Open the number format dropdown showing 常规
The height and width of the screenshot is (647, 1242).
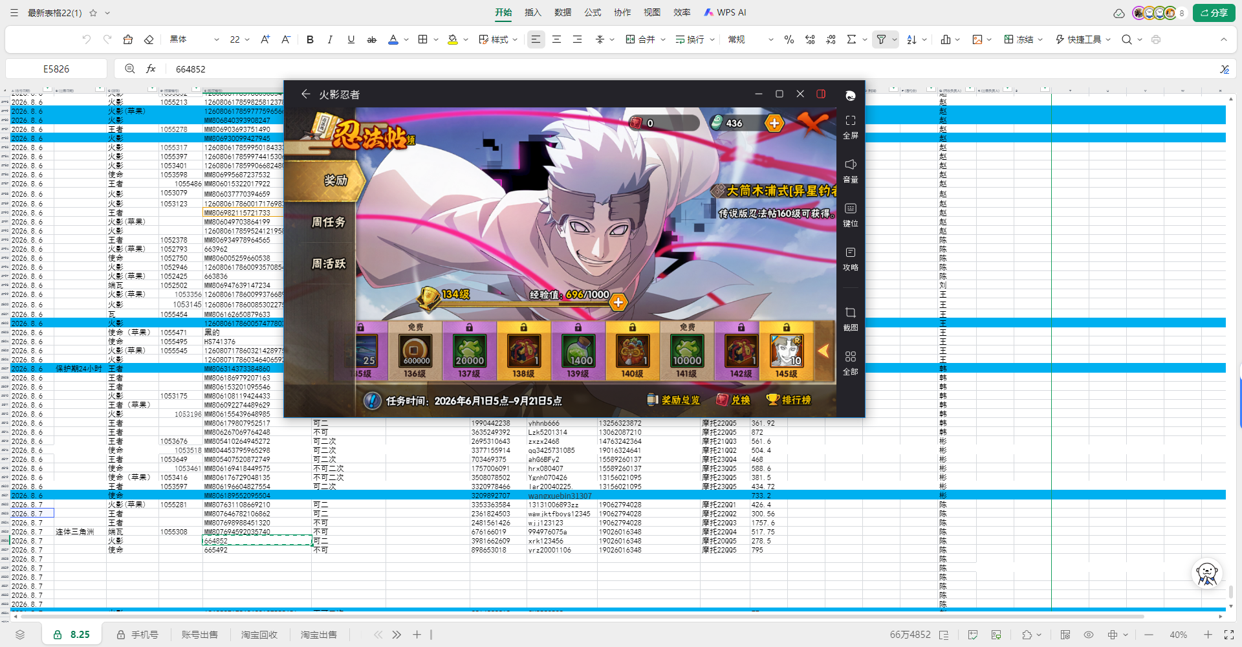tap(750, 39)
